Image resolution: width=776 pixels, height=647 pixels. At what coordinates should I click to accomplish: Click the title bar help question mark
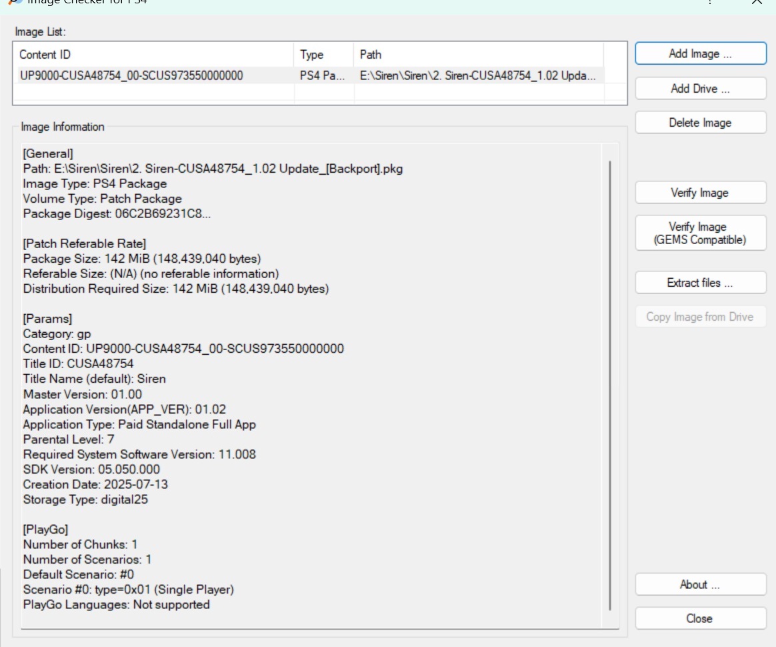711,2
